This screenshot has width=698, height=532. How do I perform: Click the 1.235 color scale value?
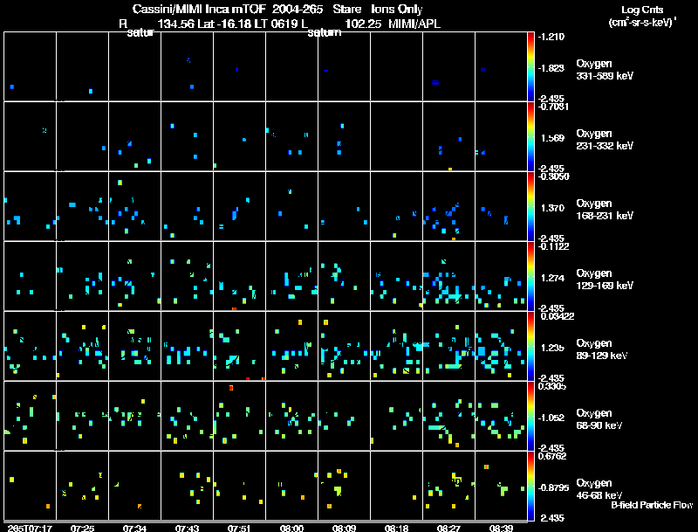click(x=552, y=348)
